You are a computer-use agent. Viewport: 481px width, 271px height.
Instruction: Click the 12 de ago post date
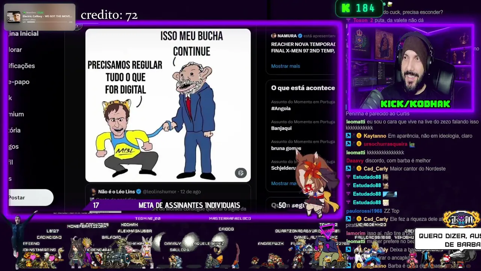(191, 192)
